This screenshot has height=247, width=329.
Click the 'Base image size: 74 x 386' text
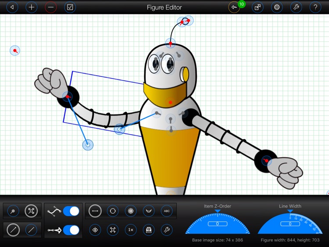click(x=218, y=240)
